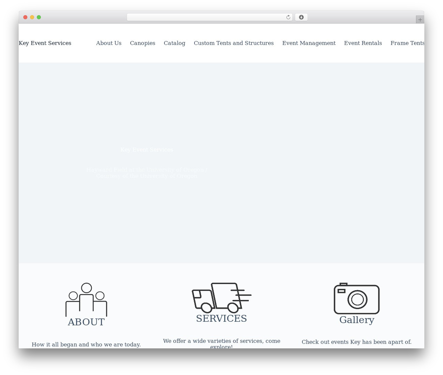This screenshot has width=443, height=375.
Task: Click the Key Event Services site title
Action: click(x=45, y=43)
